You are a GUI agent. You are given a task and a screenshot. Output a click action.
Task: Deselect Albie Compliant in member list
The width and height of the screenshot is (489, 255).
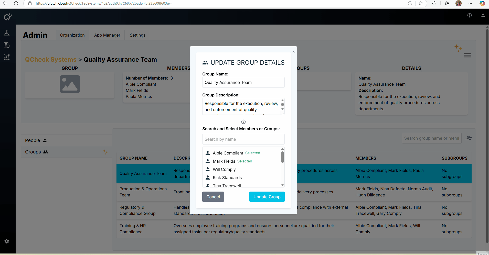click(x=228, y=153)
